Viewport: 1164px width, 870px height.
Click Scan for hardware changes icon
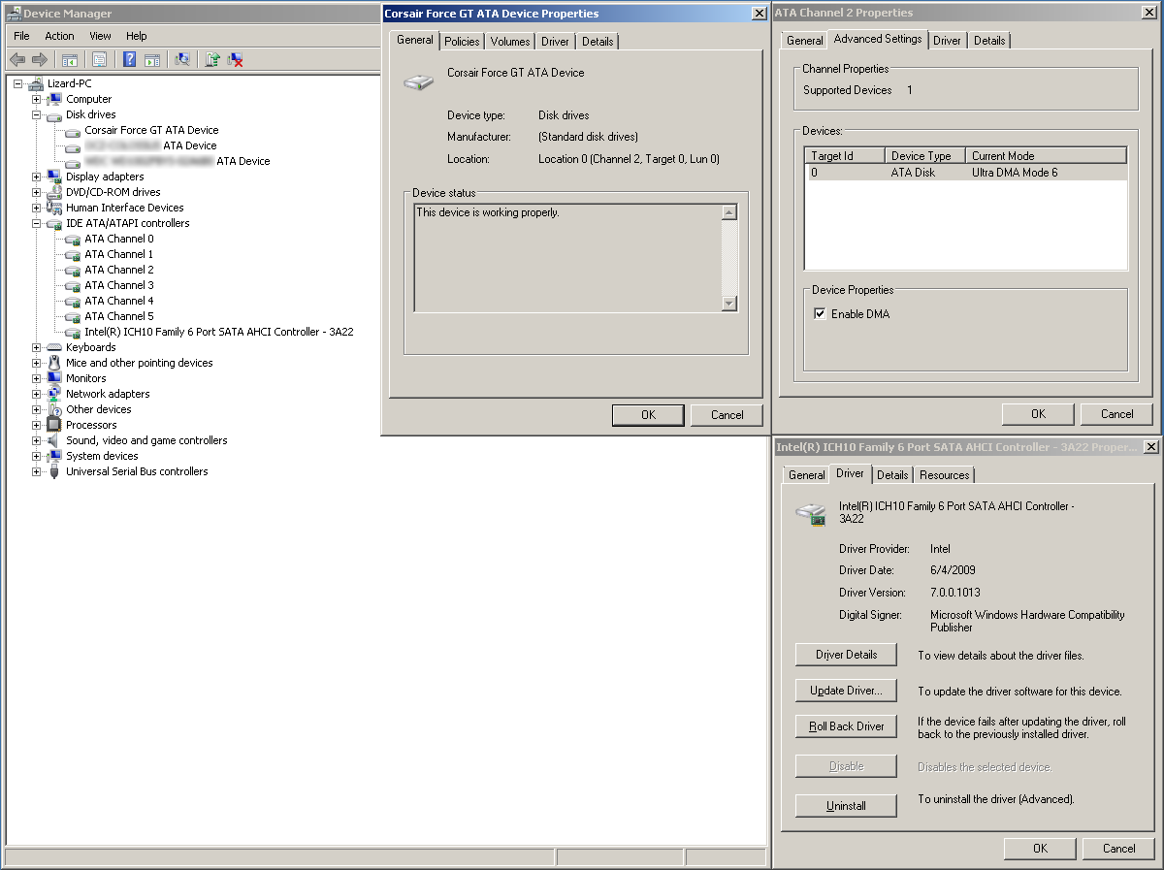tap(182, 60)
